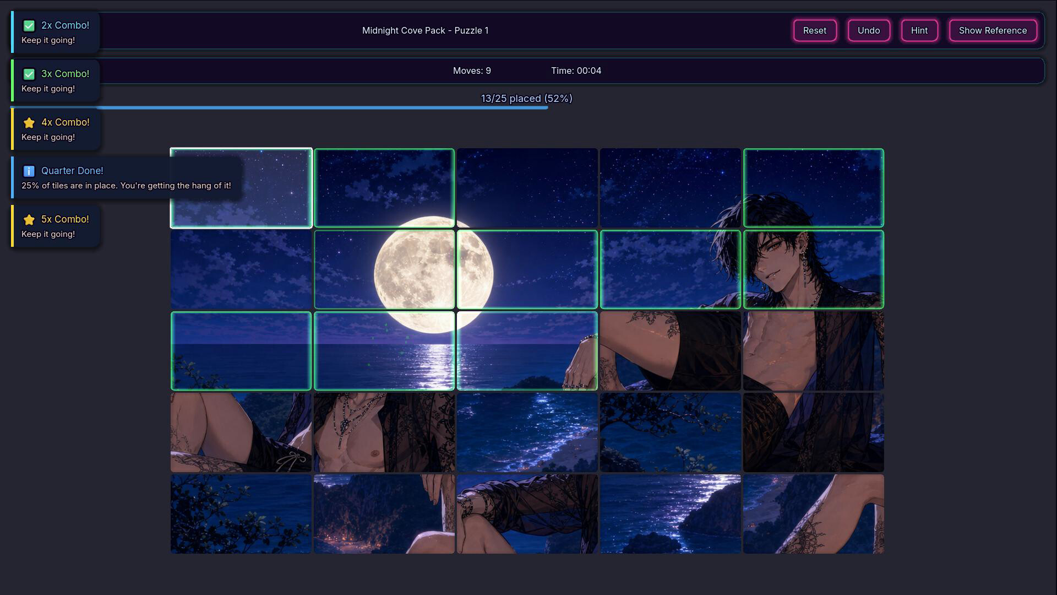Click the Midnight Cove Pack puzzle title
Image resolution: width=1057 pixels, height=595 pixels.
[425, 30]
